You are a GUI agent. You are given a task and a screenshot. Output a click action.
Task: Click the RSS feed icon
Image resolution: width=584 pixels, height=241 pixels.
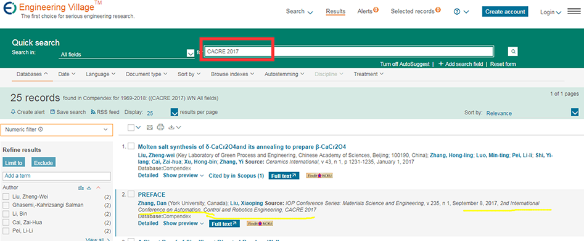click(x=93, y=112)
